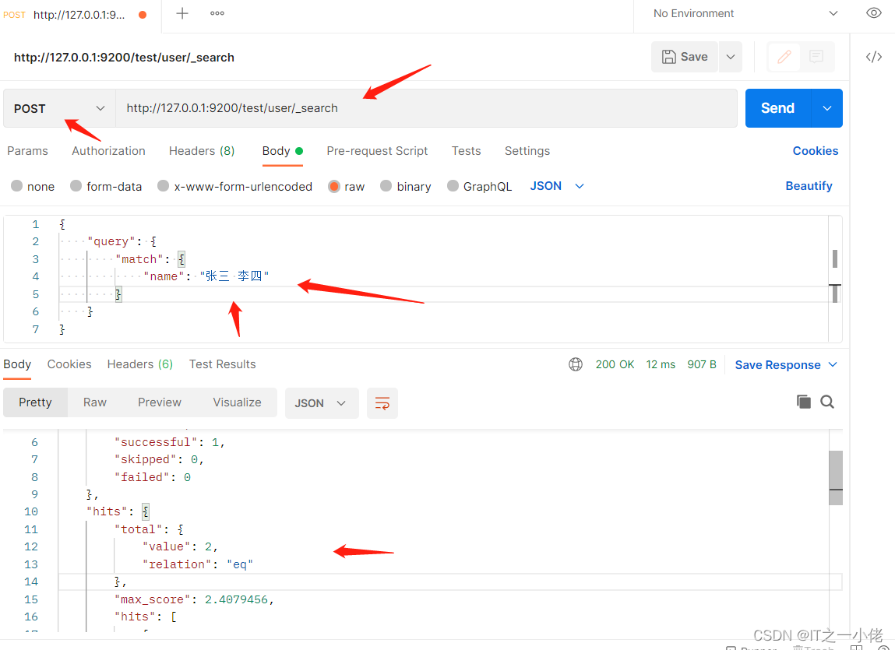Open the Save options arrow
Viewport: 895px width, 650px height.
pos(730,57)
